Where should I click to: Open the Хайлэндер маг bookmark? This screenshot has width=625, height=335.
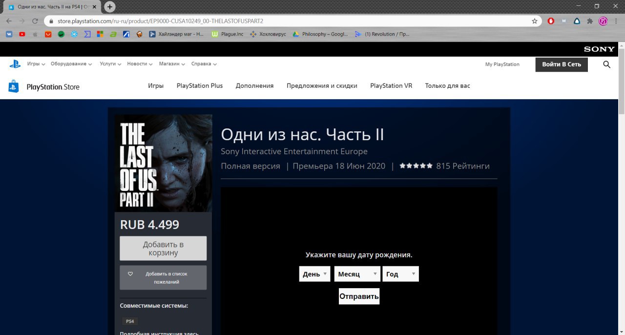(177, 34)
